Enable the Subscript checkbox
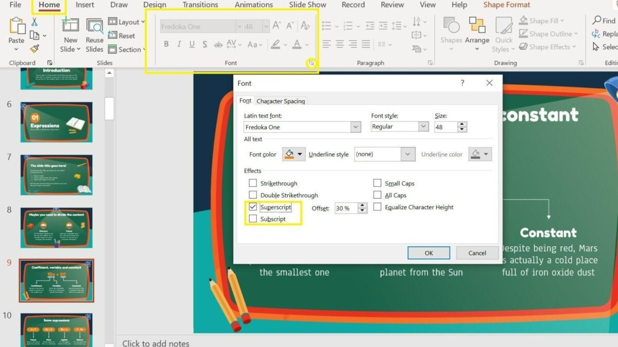 (x=253, y=219)
